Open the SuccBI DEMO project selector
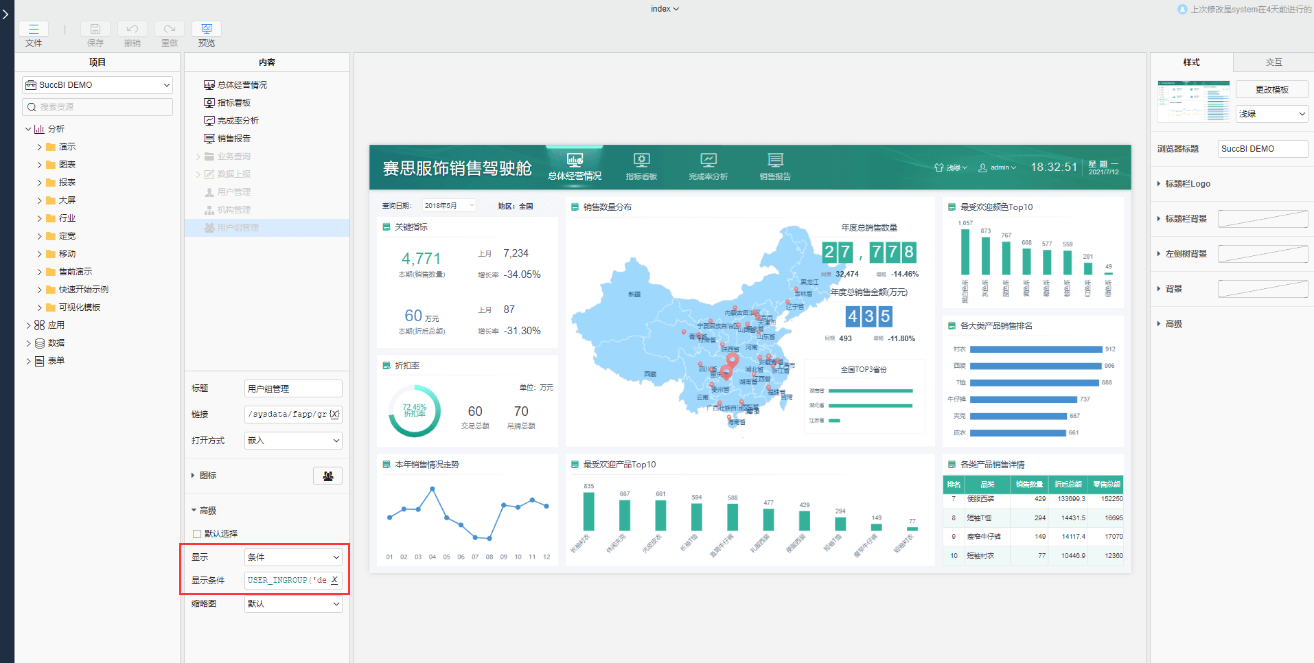 pyautogui.click(x=96, y=84)
